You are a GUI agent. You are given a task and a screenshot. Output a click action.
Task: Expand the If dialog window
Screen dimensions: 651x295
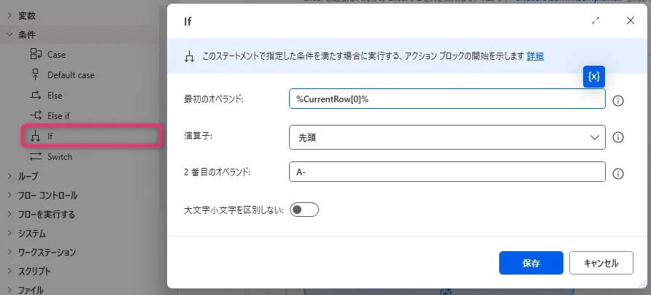[x=596, y=21]
